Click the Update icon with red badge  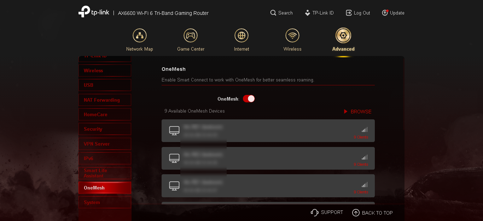click(385, 13)
